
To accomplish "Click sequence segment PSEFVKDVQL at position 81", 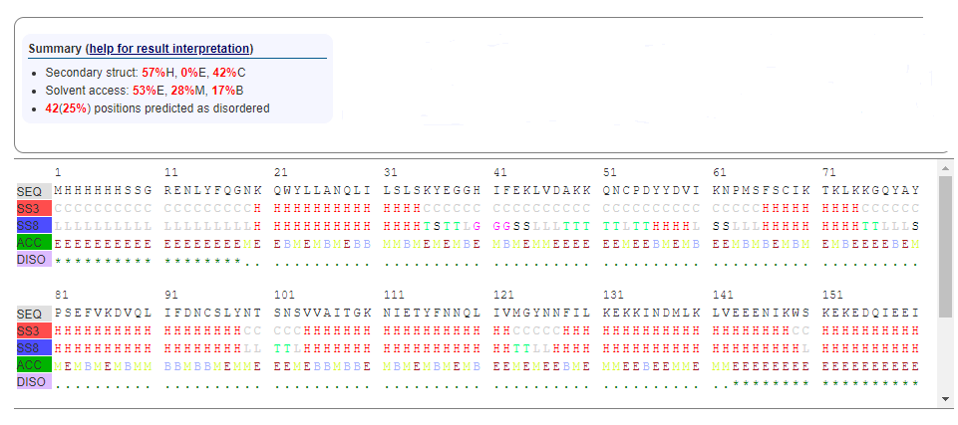I will click(x=103, y=313).
